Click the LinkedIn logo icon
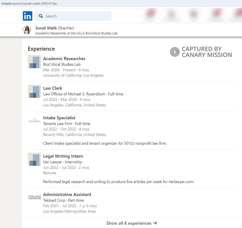This screenshot has height=228, width=242. [x=28, y=16]
